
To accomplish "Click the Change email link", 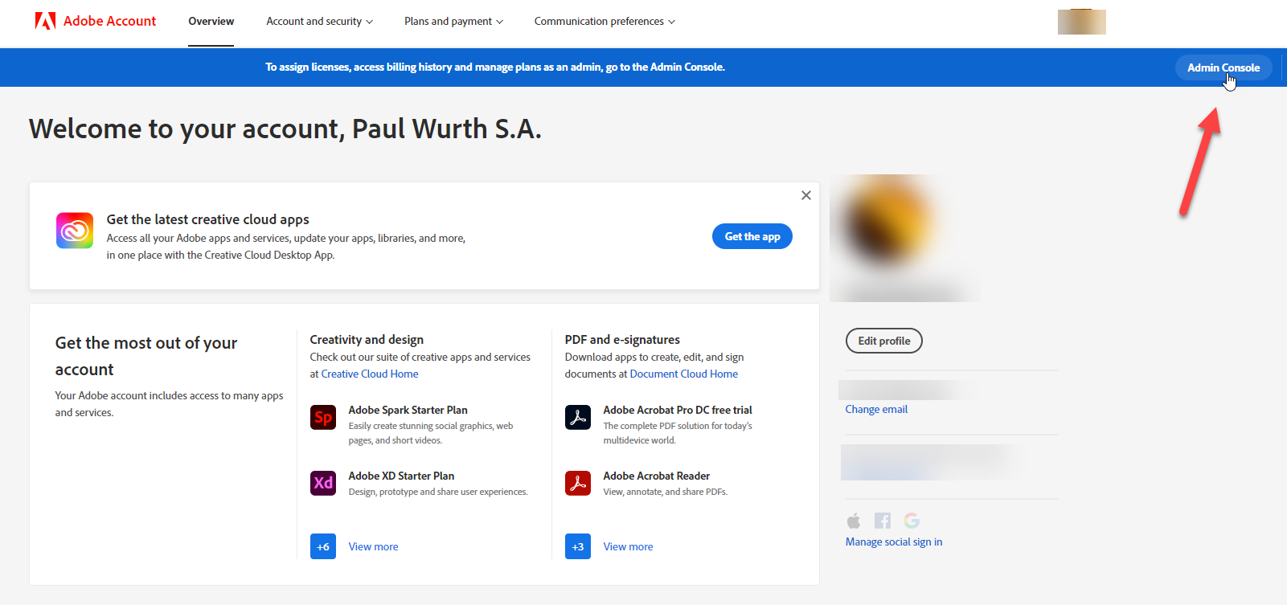I will pyautogui.click(x=876, y=409).
